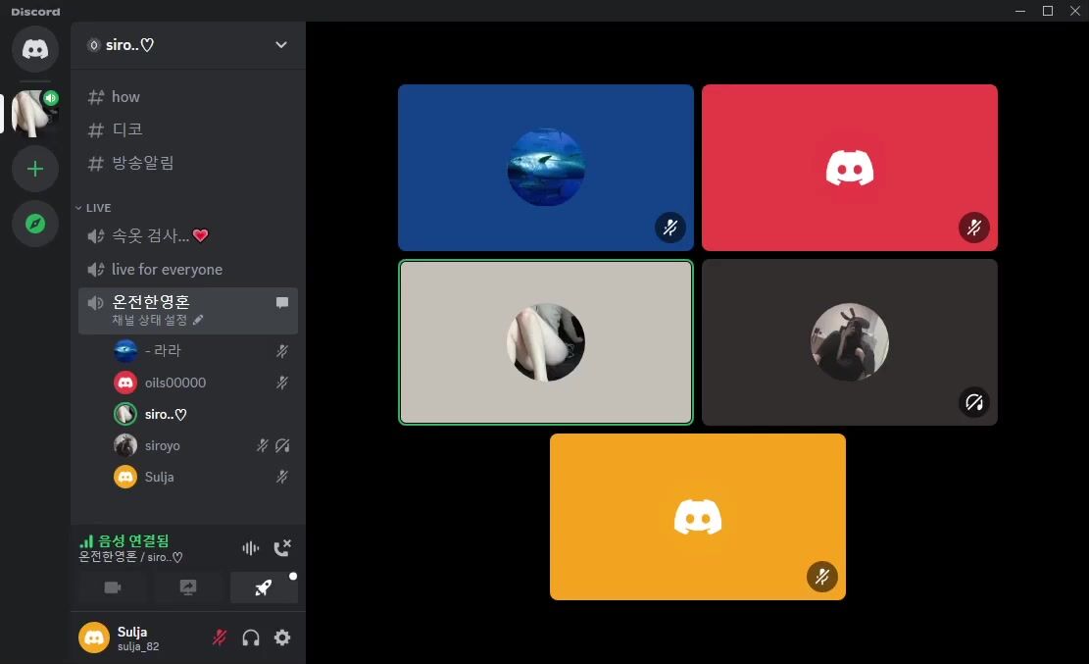This screenshot has width=1089, height=664.
Task: Toggle deafen headphones in user panel
Action: coord(251,638)
